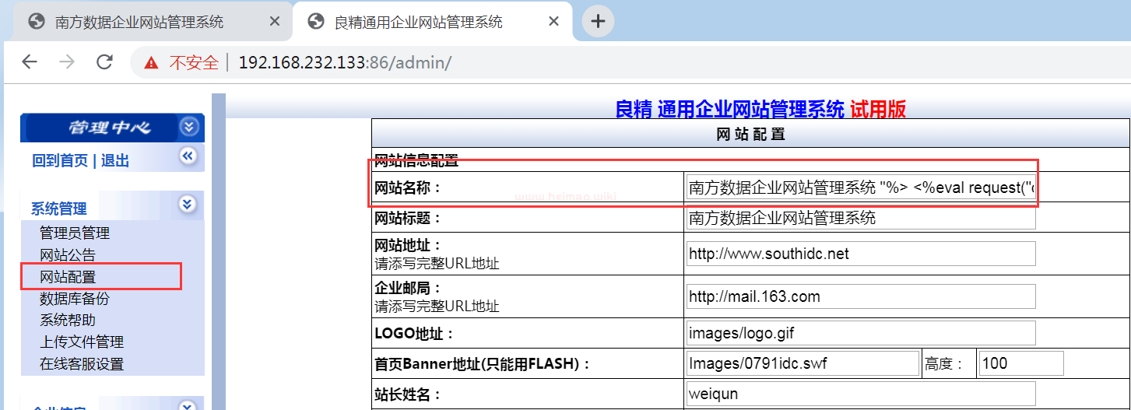Collapse the 回到首页 section chevron
The height and width of the screenshot is (410, 1131).
click(x=188, y=156)
